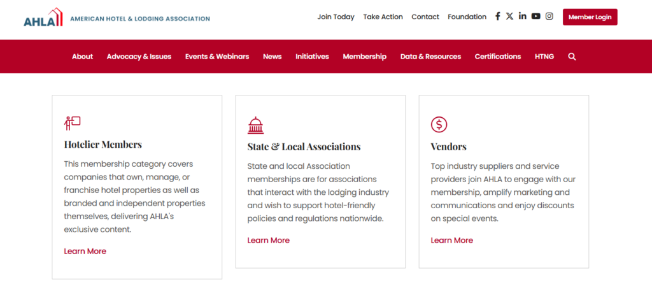Click the Take Action link
The width and height of the screenshot is (652, 291).
[x=383, y=17]
